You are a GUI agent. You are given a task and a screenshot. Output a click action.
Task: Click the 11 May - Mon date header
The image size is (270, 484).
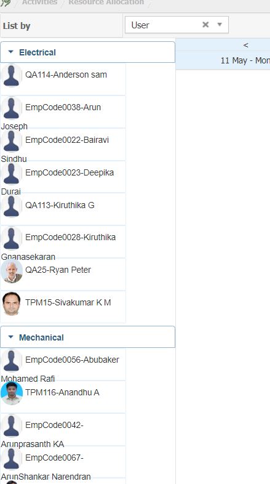point(245,60)
